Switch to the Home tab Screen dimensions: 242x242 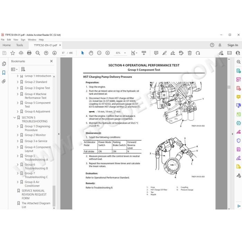pos(7,45)
